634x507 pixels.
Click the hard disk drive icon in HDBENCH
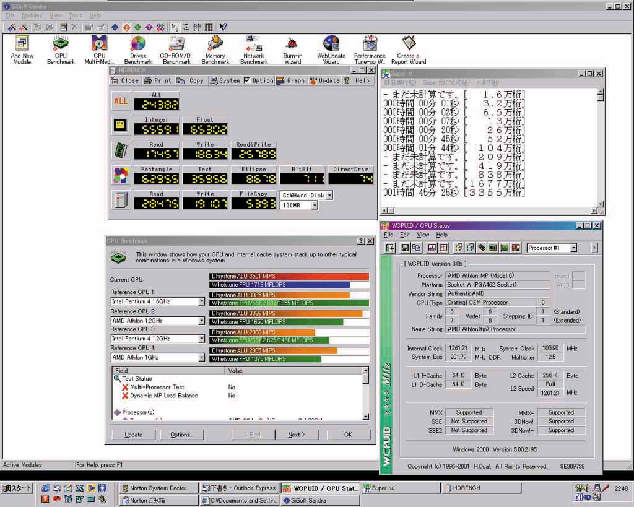pos(121,200)
